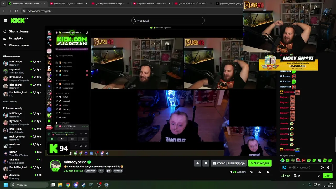The height and width of the screenshot is (189, 336).
Task: Open Kubon recommended channel
Action: tap(22, 153)
